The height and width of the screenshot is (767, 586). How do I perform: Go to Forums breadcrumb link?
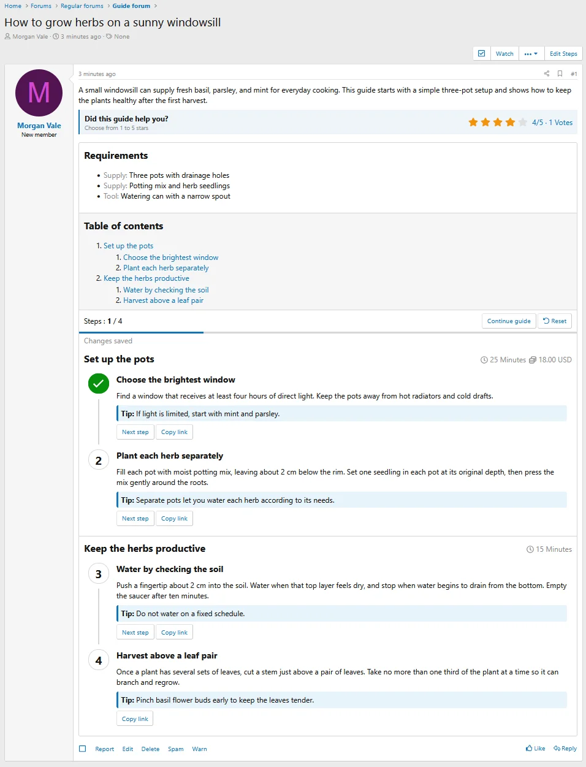41,6
